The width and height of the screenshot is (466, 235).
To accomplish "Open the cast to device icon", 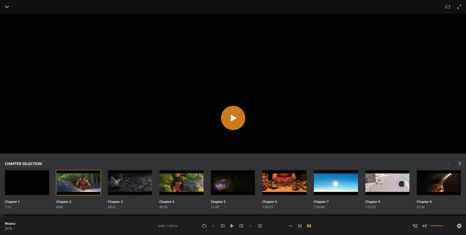I will coord(447,7).
